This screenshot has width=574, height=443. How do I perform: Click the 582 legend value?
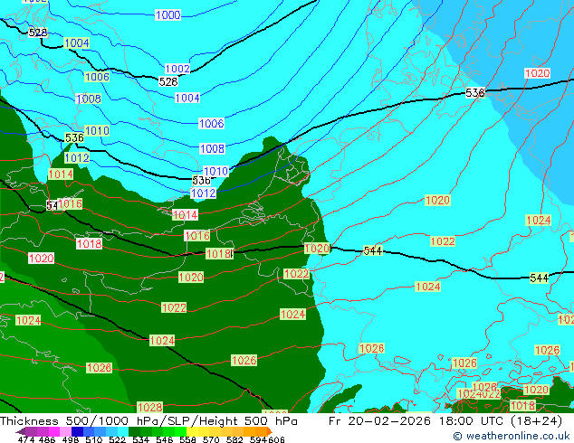234,439
